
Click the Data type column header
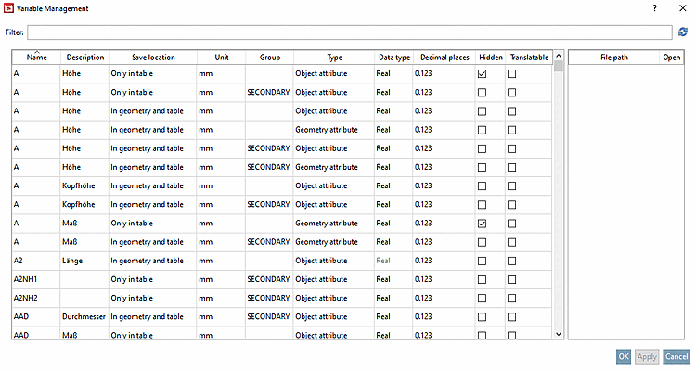(394, 58)
